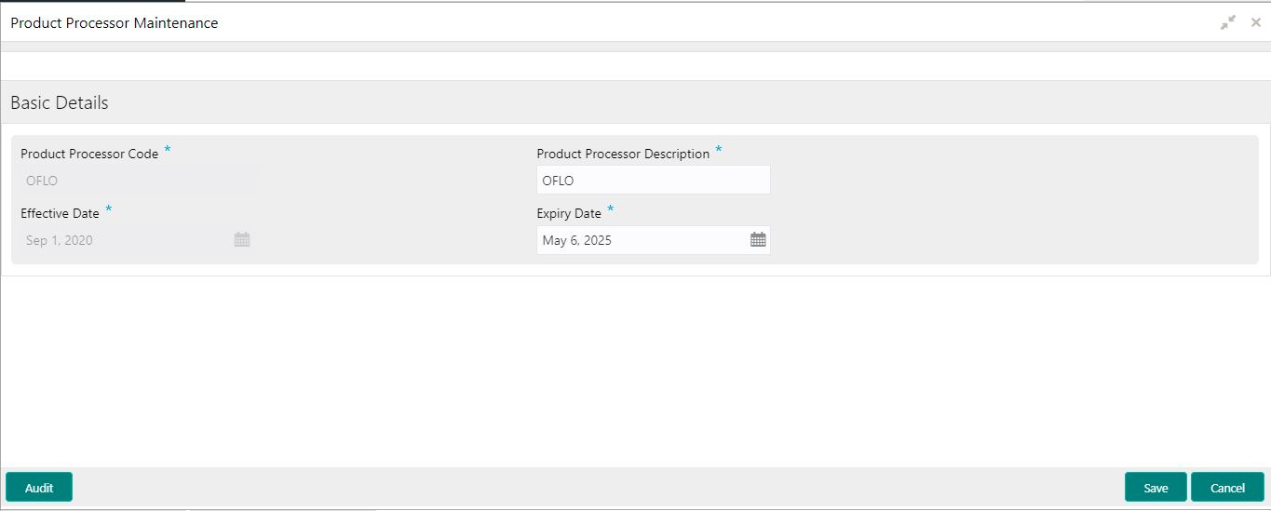Click the Effective Date field showing Sep 1, 2020

click(126, 240)
